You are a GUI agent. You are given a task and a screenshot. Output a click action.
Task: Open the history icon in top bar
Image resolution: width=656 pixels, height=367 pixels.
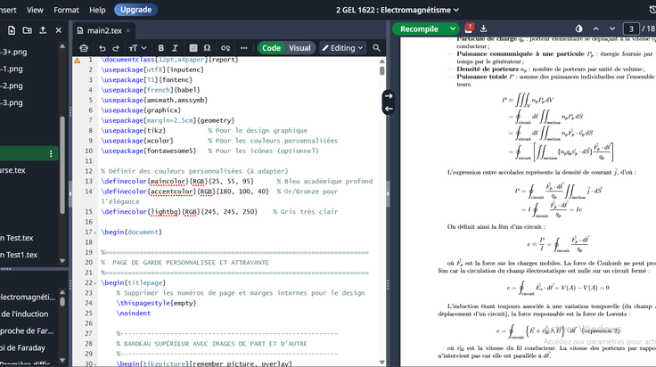pos(652,10)
